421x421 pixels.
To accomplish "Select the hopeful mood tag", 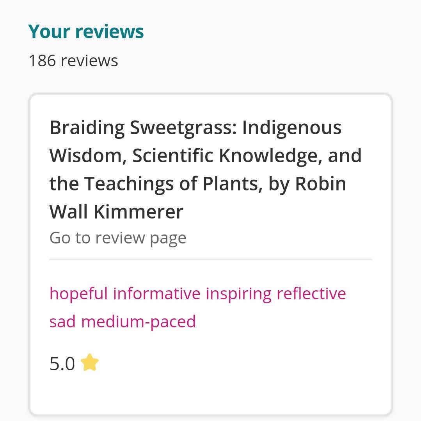I will (x=78, y=293).
